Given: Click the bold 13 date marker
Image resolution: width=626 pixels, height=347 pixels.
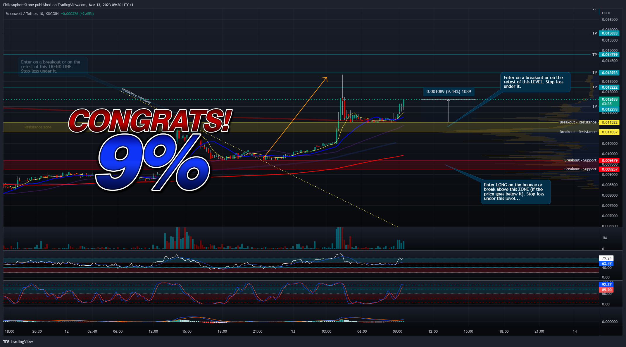Looking at the screenshot, I should pyautogui.click(x=293, y=331).
